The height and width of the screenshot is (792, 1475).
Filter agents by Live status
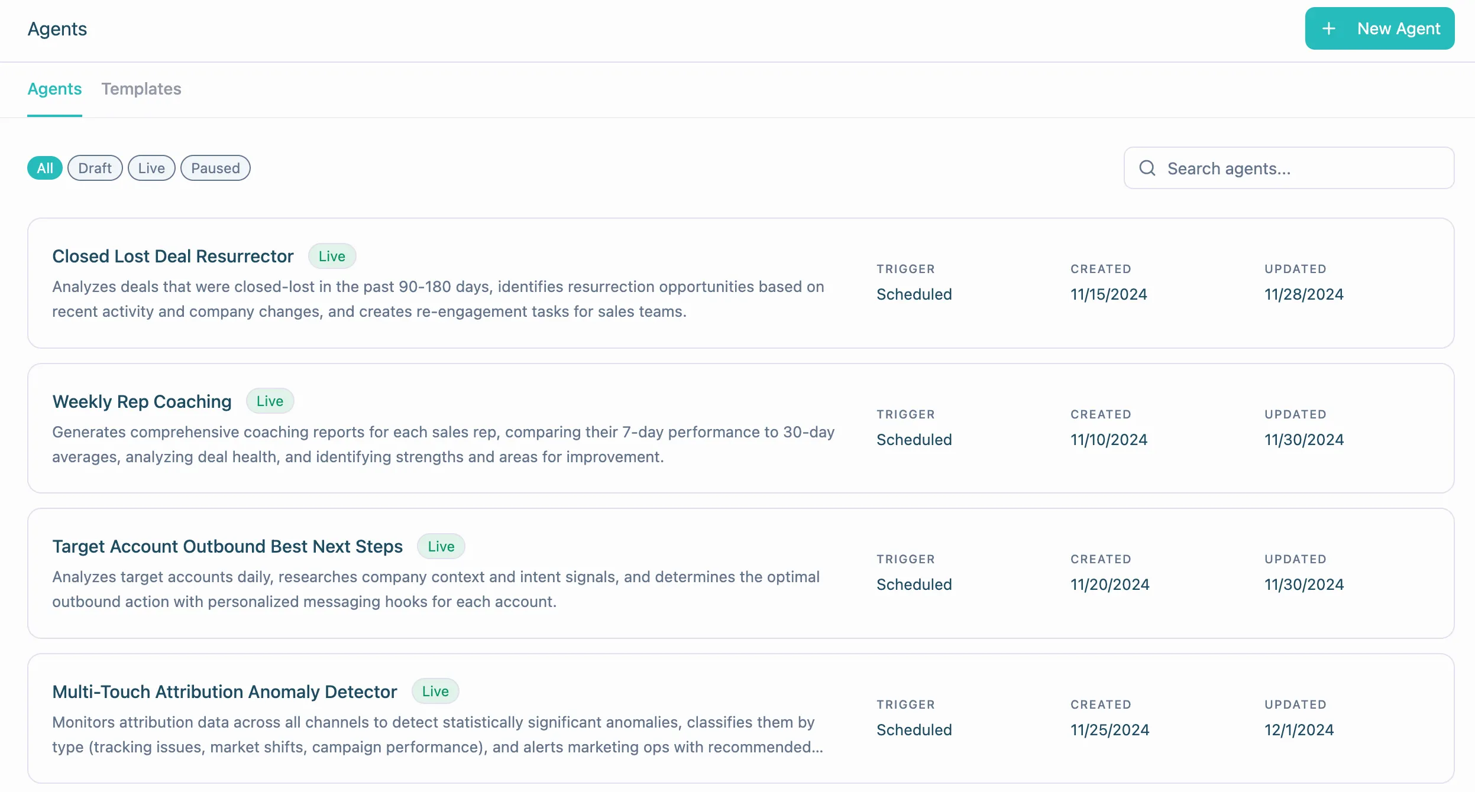point(151,168)
